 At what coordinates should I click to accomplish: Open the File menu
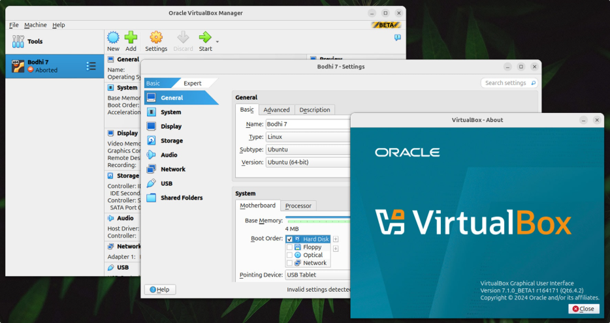click(14, 25)
